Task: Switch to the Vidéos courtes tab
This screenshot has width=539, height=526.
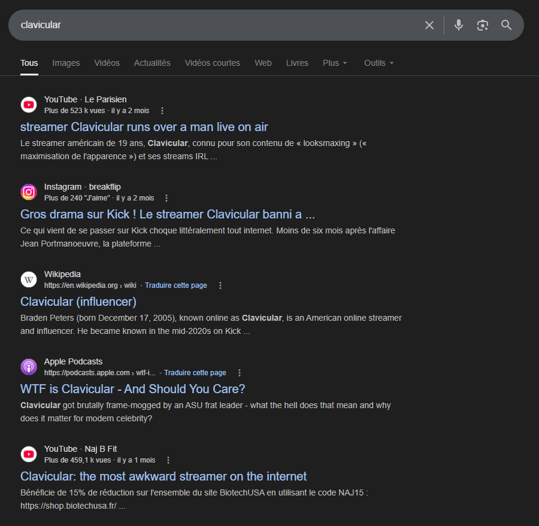Action: tap(212, 63)
